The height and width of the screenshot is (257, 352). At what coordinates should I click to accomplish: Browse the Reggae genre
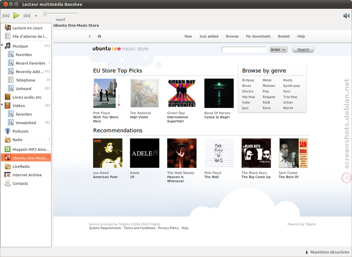269,97
